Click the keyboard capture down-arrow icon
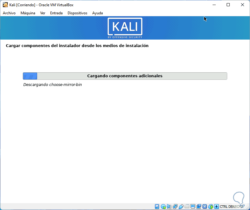The width and height of the screenshot is (250, 210). [216, 207]
